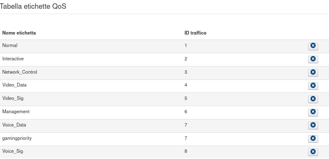Click the ID traffico column header
The width and height of the screenshot is (329, 159).
[x=195, y=33]
